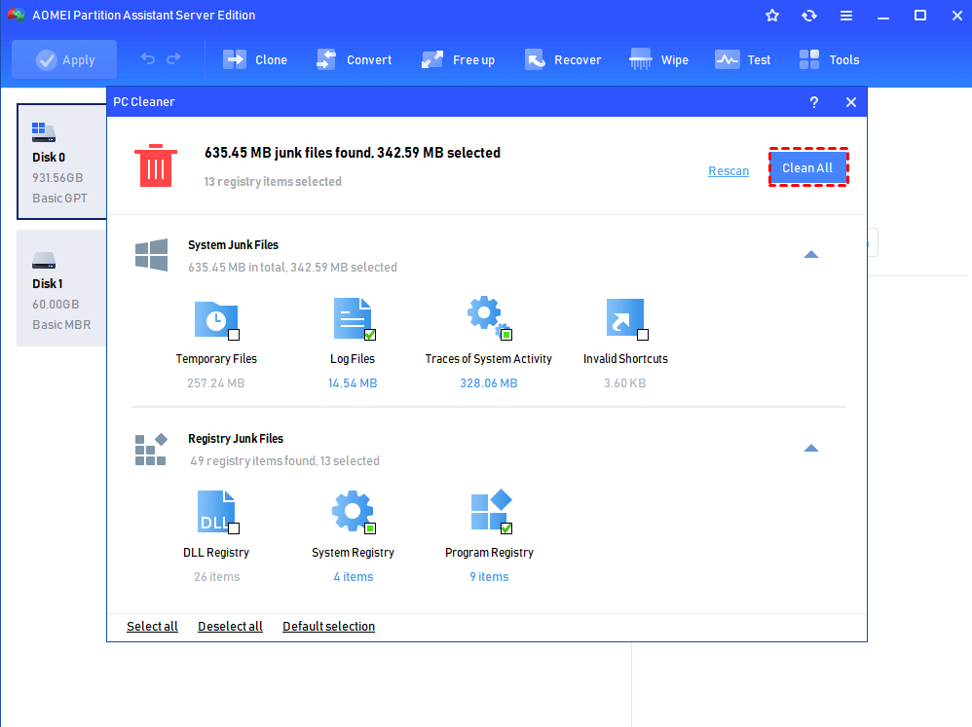Viewport: 972px width, 727px height.
Task: Click the Rescan link
Action: click(x=729, y=171)
